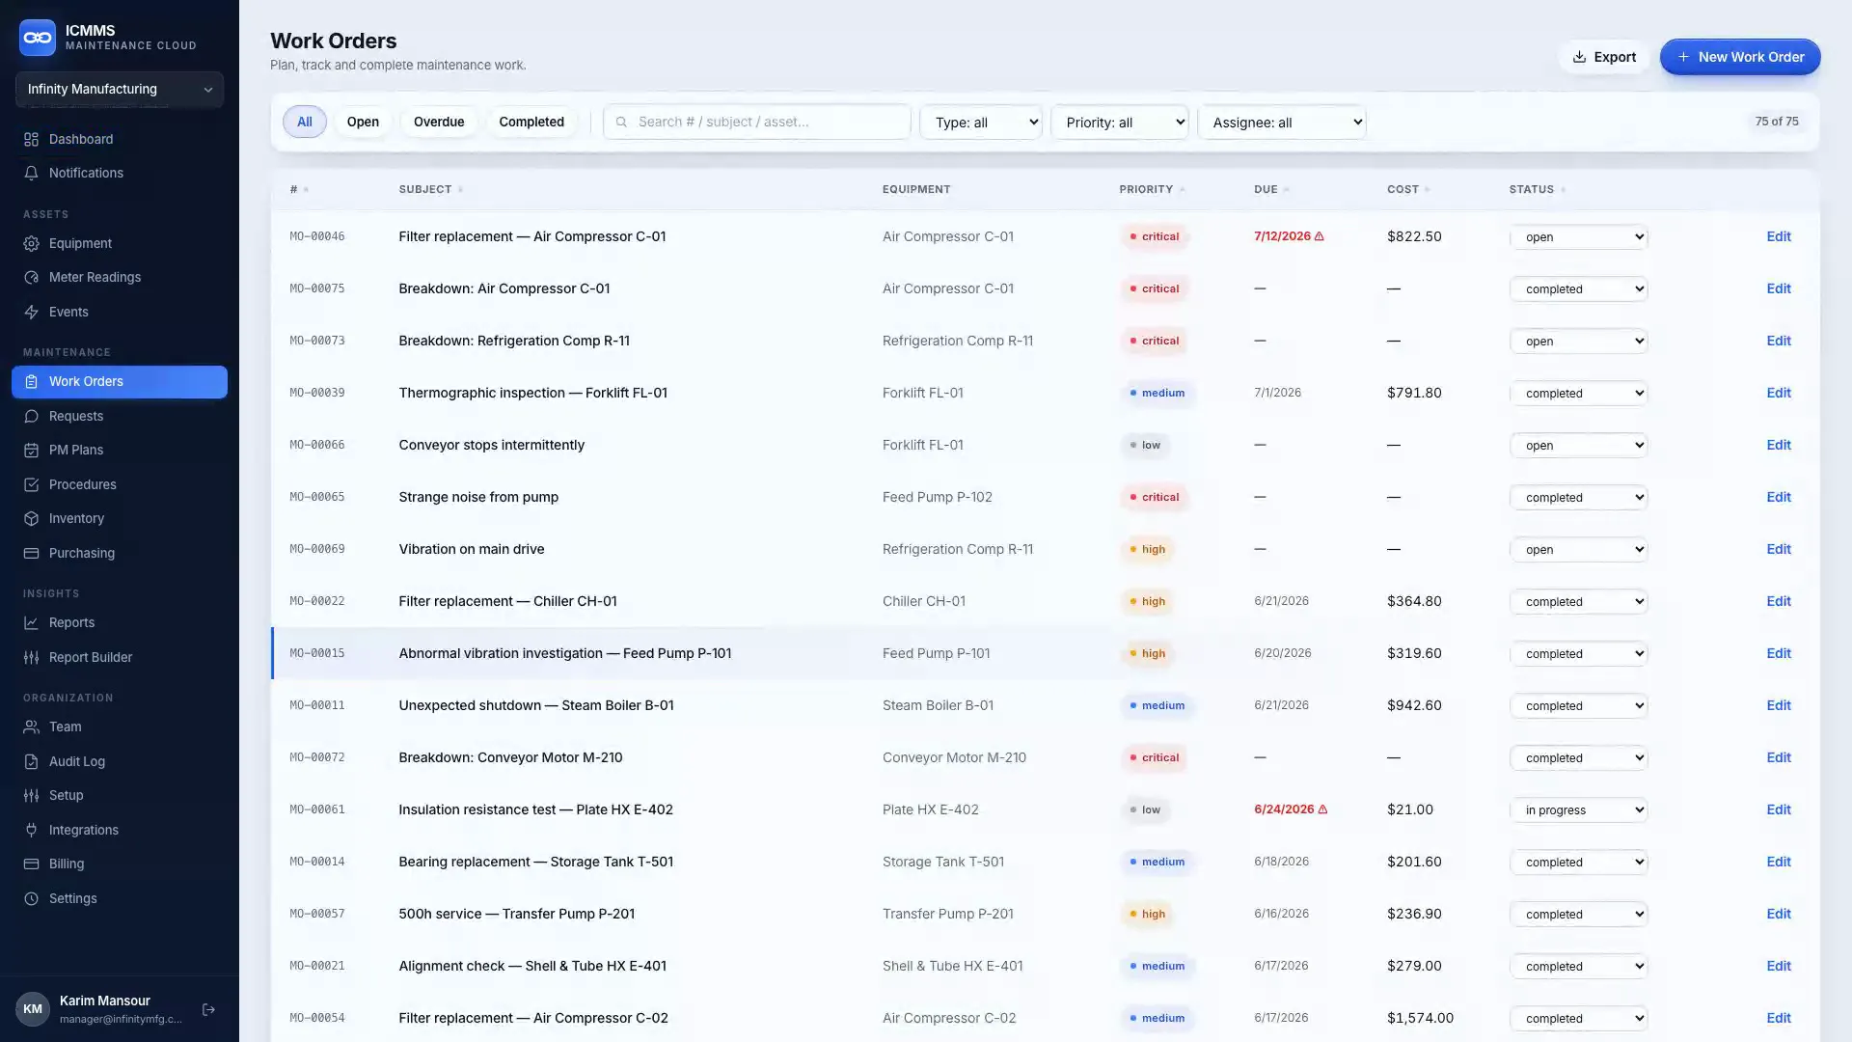
Task: Open '500h service — Transfer Pump P-201' row
Action: [1046, 914]
